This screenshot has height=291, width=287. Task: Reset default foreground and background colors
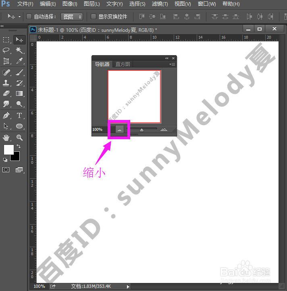(5, 160)
